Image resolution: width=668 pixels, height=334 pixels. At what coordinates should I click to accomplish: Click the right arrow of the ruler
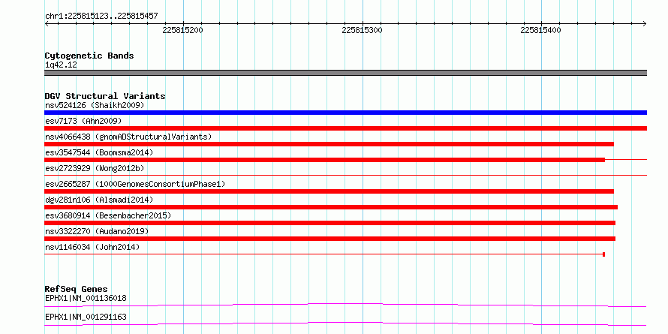click(645, 24)
